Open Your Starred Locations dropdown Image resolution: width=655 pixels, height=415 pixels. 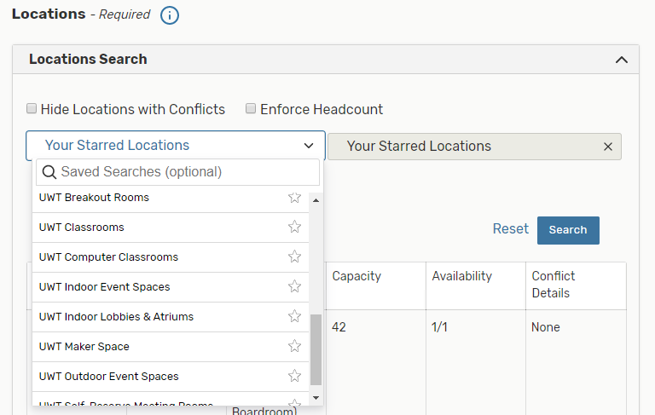click(x=175, y=146)
